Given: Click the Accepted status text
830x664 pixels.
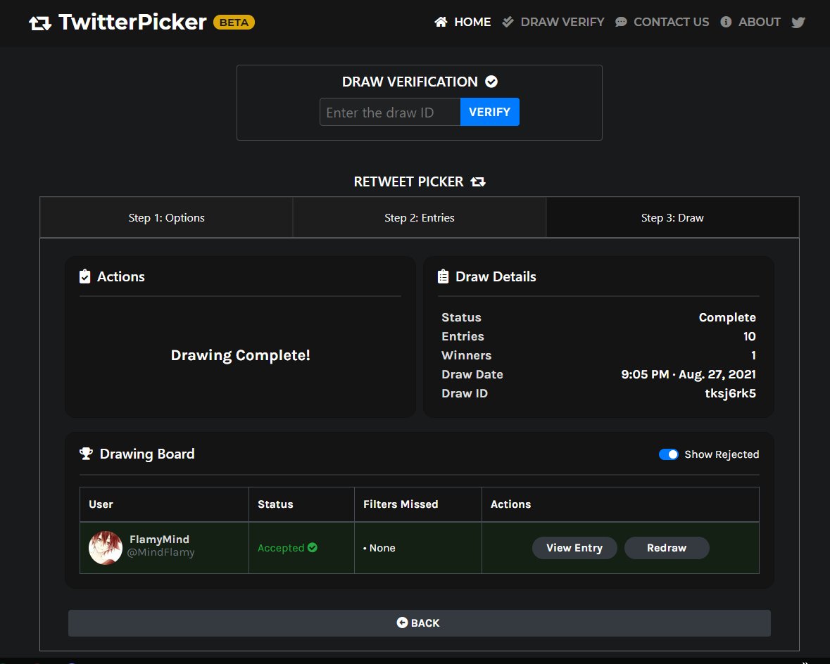Looking at the screenshot, I should 281,548.
